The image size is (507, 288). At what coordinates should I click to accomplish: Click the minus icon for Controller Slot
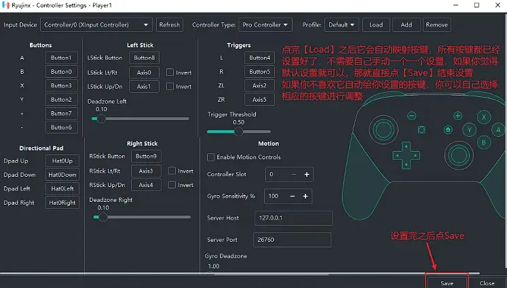coord(293,175)
